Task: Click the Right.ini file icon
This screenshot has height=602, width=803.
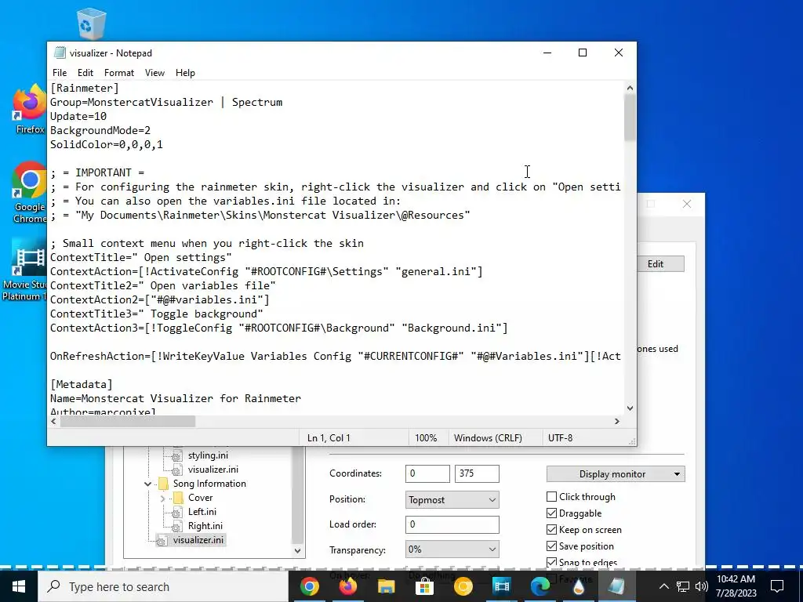Action: [x=176, y=526]
